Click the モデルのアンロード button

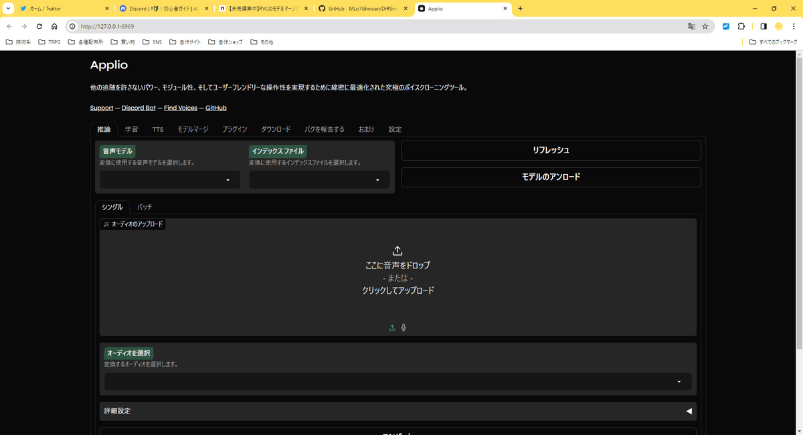551,177
